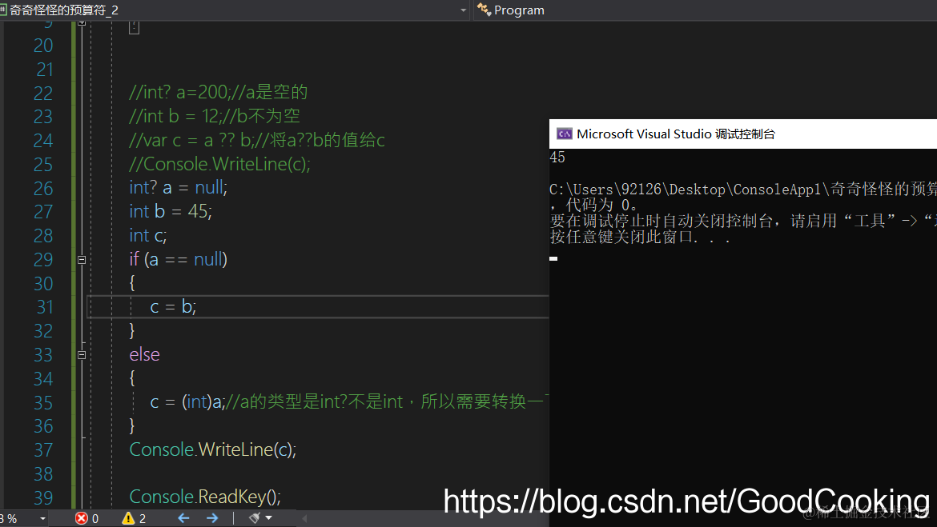This screenshot has height=527, width=937.
Task: Click the console text '按任意键关闭此窗口. . .'
Action: (x=640, y=237)
